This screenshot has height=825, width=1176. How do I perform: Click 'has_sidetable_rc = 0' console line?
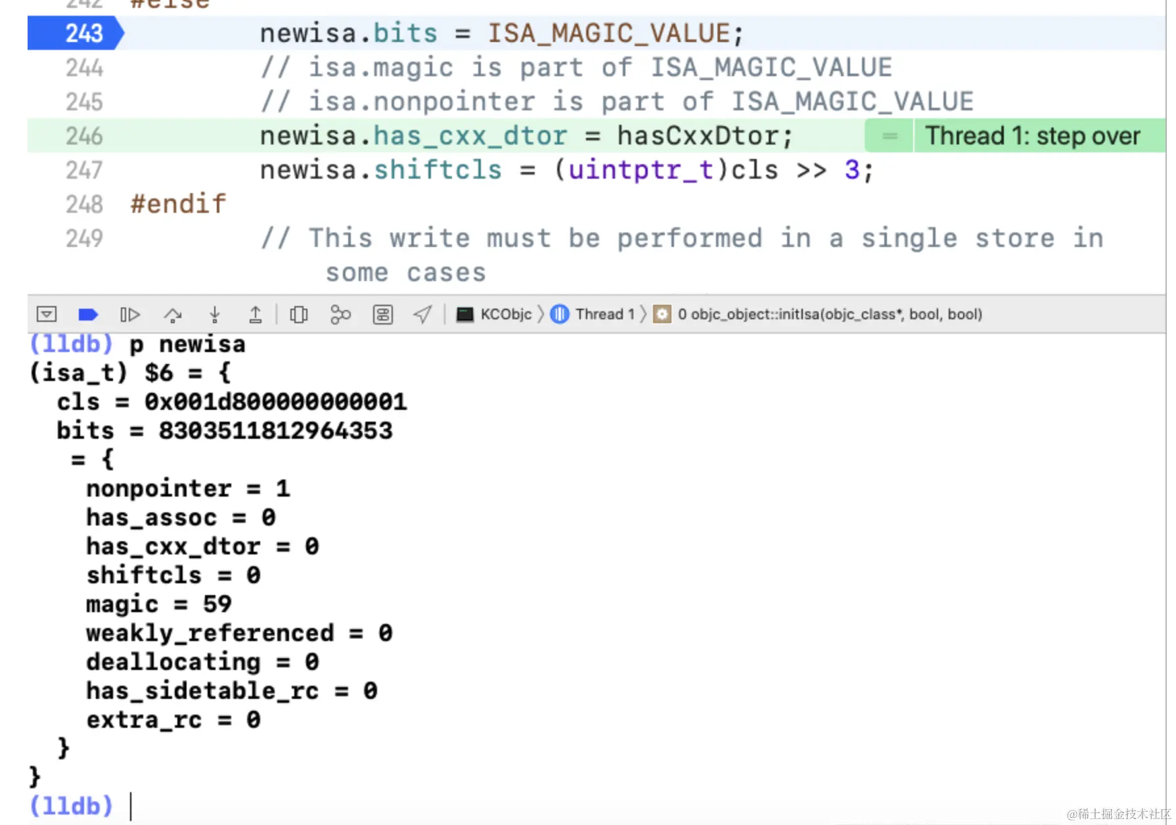(x=232, y=691)
